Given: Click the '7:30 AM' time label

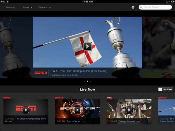Looking at the screenshot, I should 112,121.
